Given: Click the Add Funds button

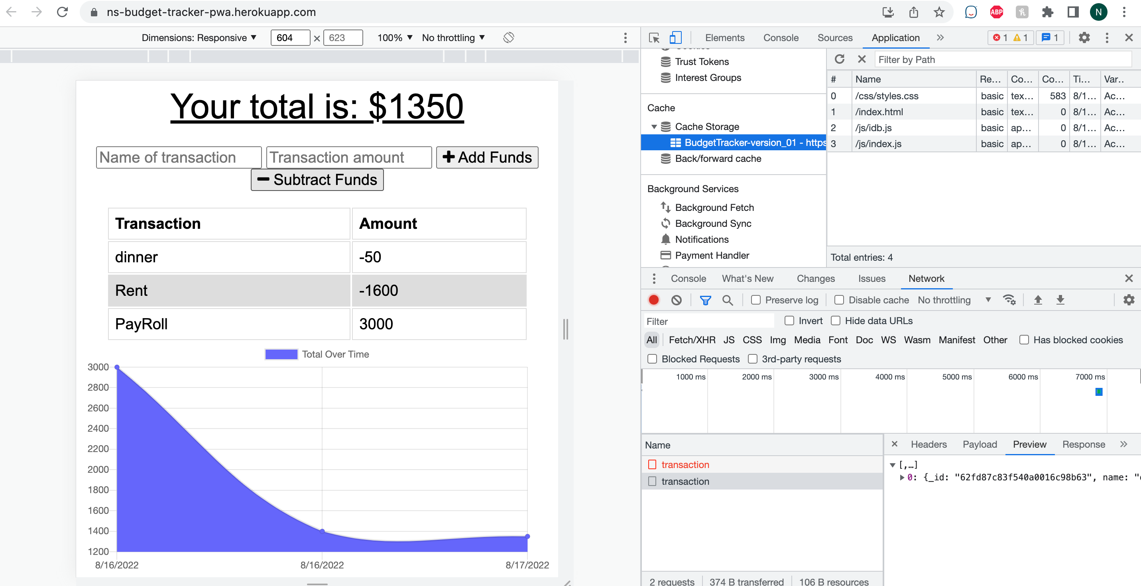Looking at the screenshot, I should [x=487, y=157].
